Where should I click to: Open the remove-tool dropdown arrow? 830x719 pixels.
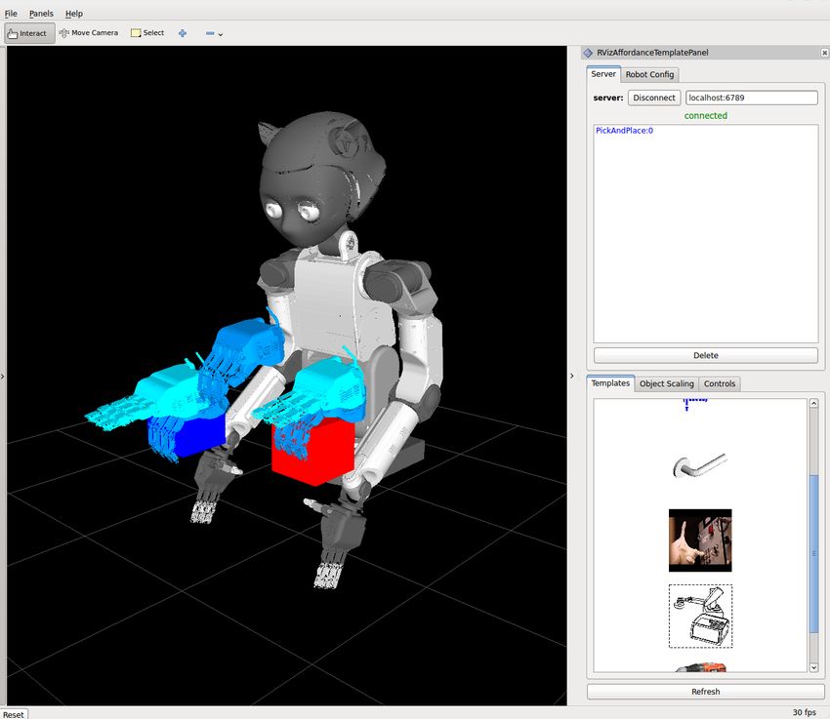click(221, 34)
